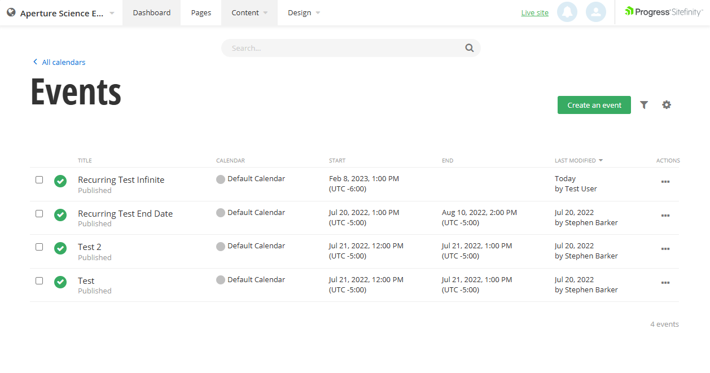Open the settings gear on the Events page
The height and width of the screenshot is (373, 710).
667,105
